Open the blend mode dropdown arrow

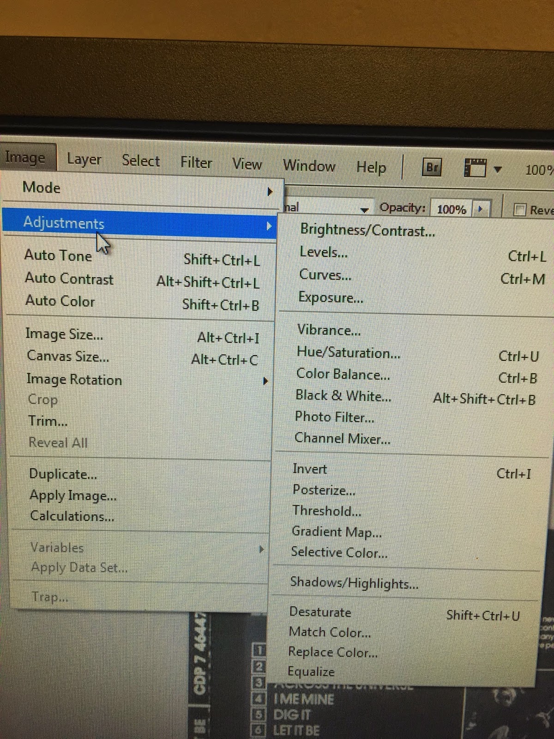pos(365,210)
